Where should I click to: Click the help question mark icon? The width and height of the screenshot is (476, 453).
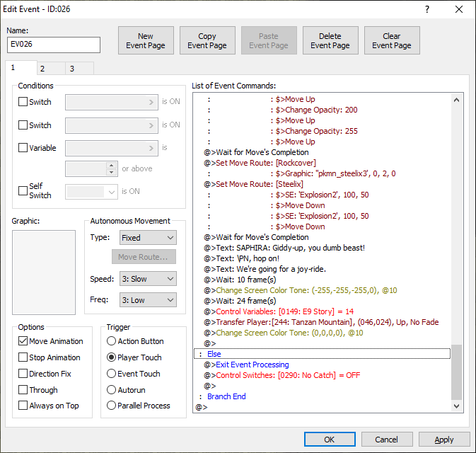point(426,9)
